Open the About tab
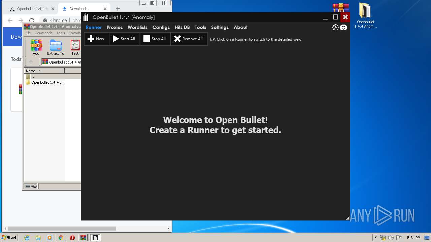 240,27
